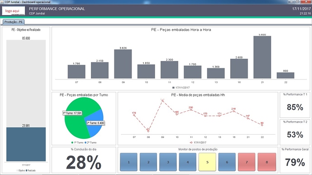Select the hour 12 bar labeled 1.700

[193, 72]
